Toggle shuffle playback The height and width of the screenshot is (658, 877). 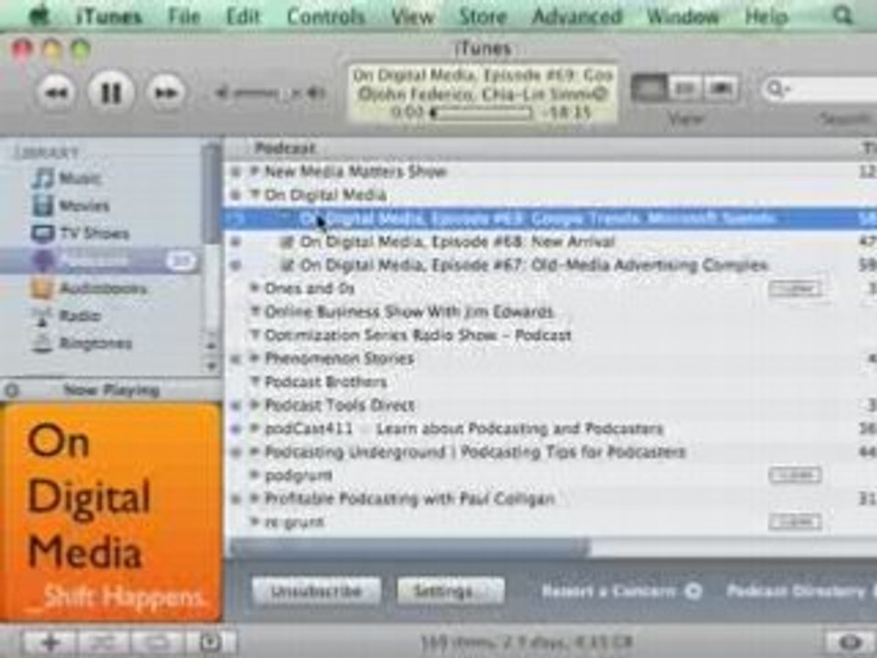103,642
